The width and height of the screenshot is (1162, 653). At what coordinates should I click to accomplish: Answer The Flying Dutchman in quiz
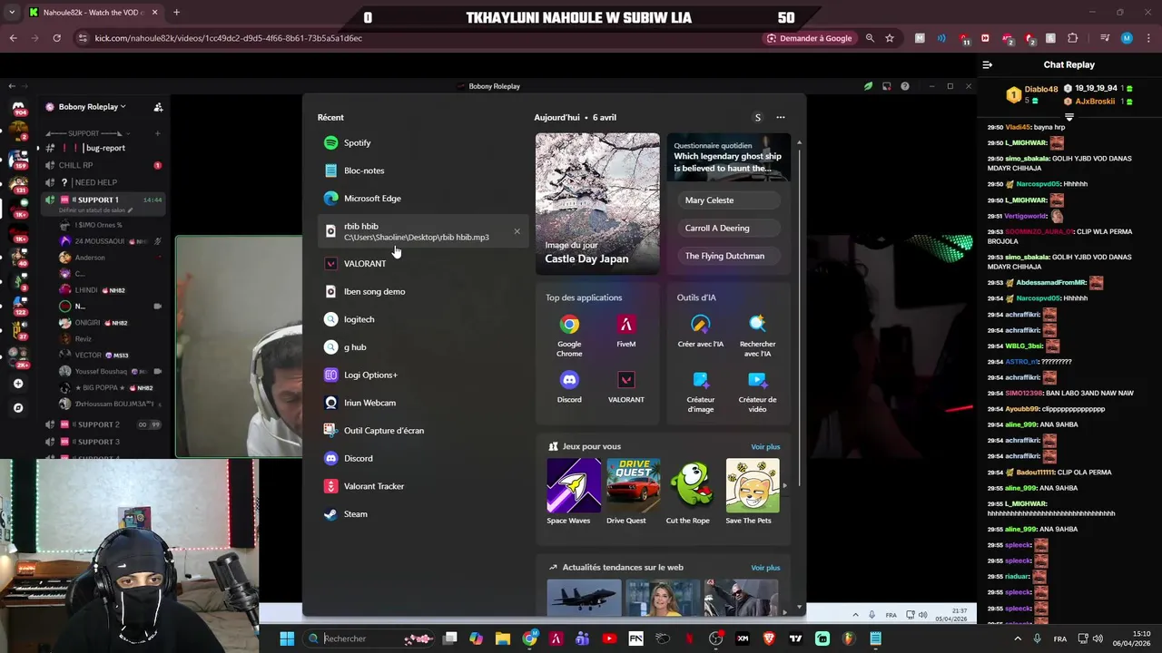point(729,256)
